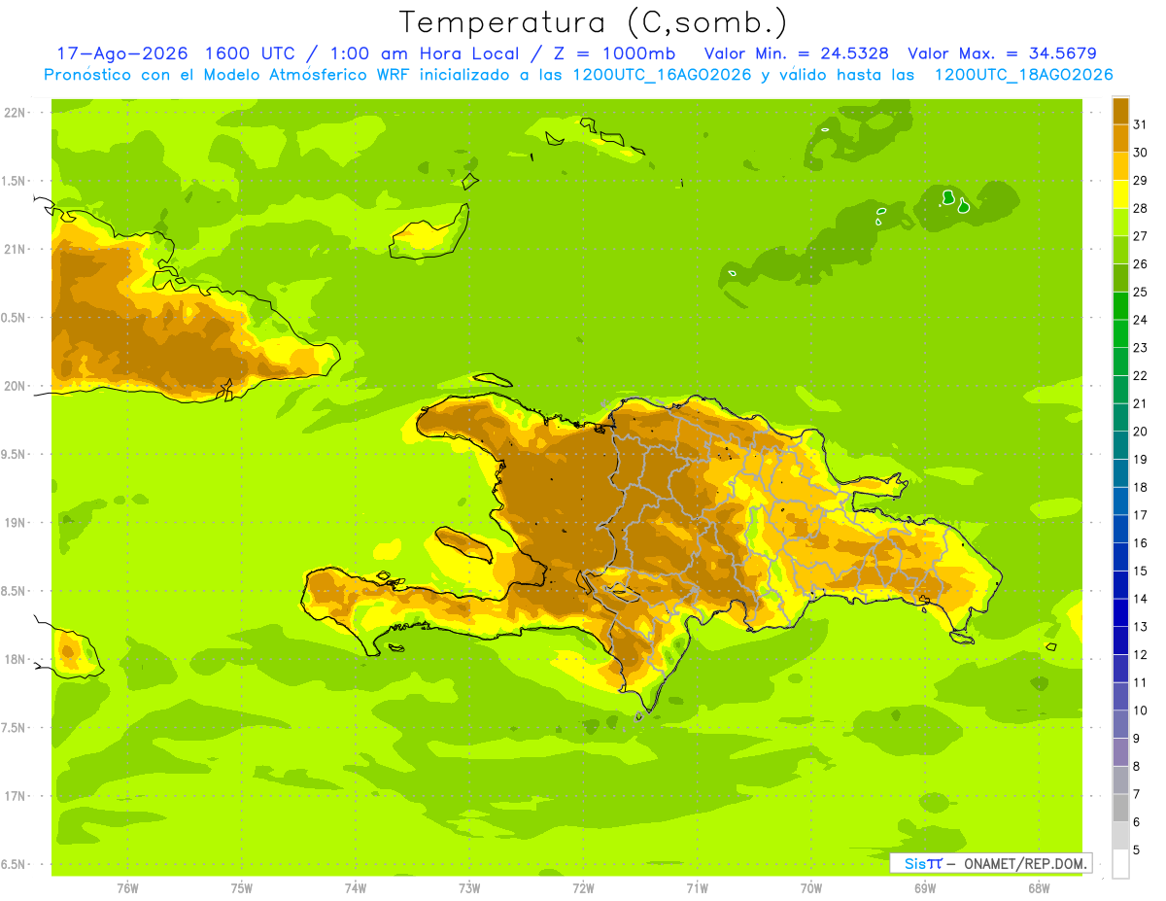Click the "22N" latitude label
1166x901 pixels.
16,112
